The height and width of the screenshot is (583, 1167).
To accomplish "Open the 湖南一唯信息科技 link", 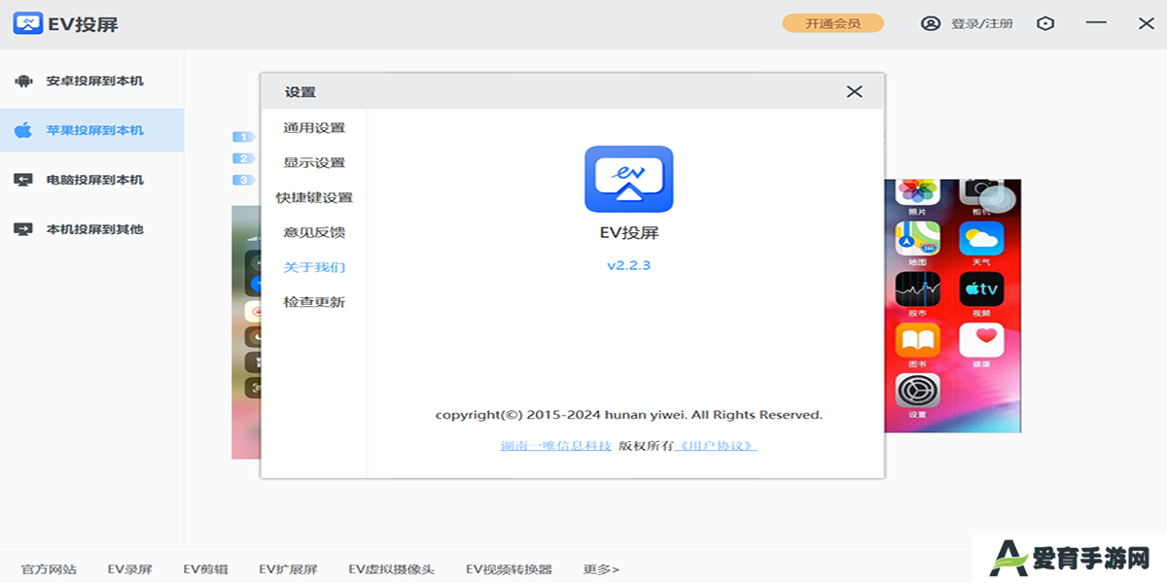I will coord(556,445).
